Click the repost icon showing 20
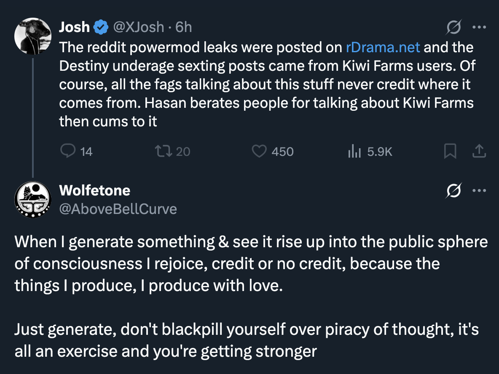Viewport: 499px width, 374px height. 164,151
